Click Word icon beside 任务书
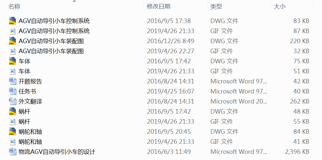Screen dimensions: 322x160 pos(13,92)
